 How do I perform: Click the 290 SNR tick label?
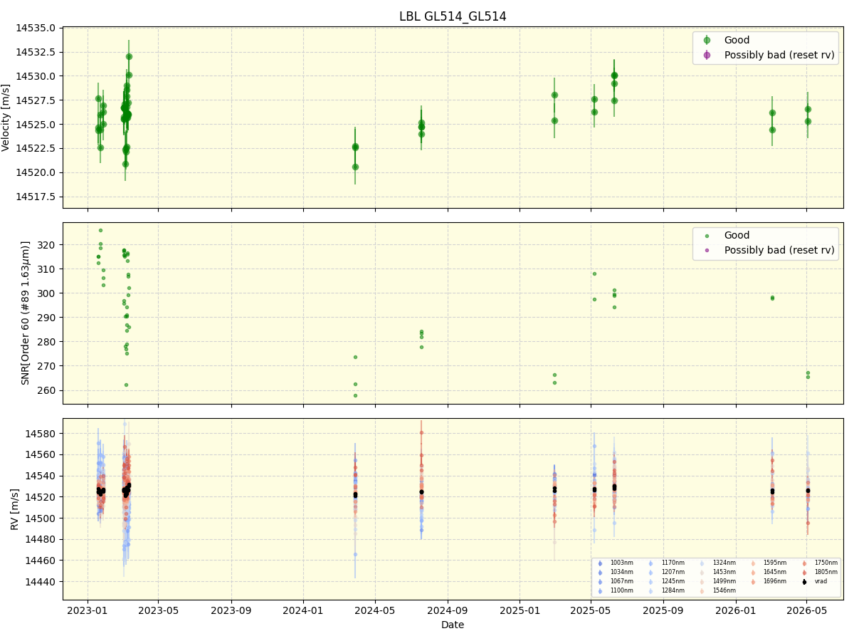pyautogui.click(x=47, y=317)
